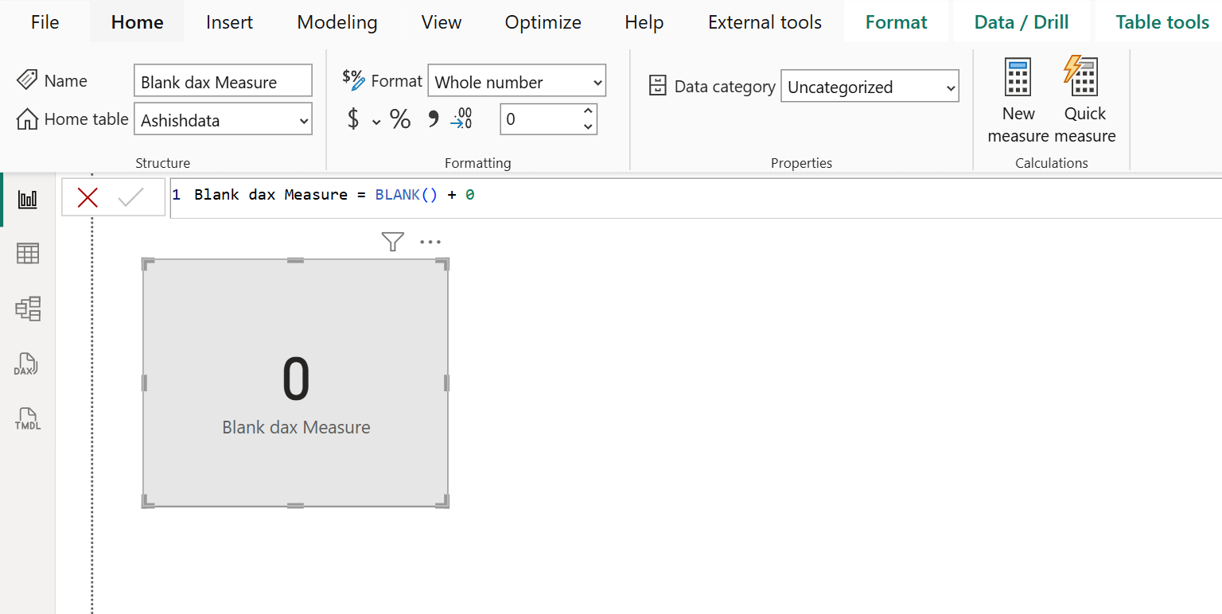
Task: Commit the DAX formula with the checkmark
Action: 132,197
